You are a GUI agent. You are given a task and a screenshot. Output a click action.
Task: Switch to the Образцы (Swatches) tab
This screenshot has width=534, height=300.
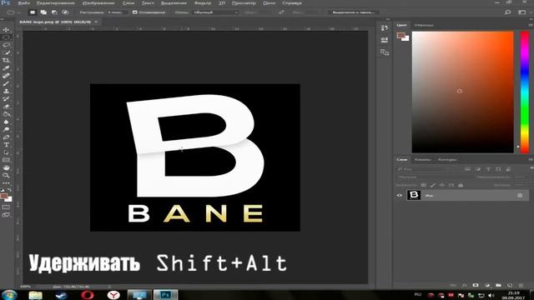(424, 25)
